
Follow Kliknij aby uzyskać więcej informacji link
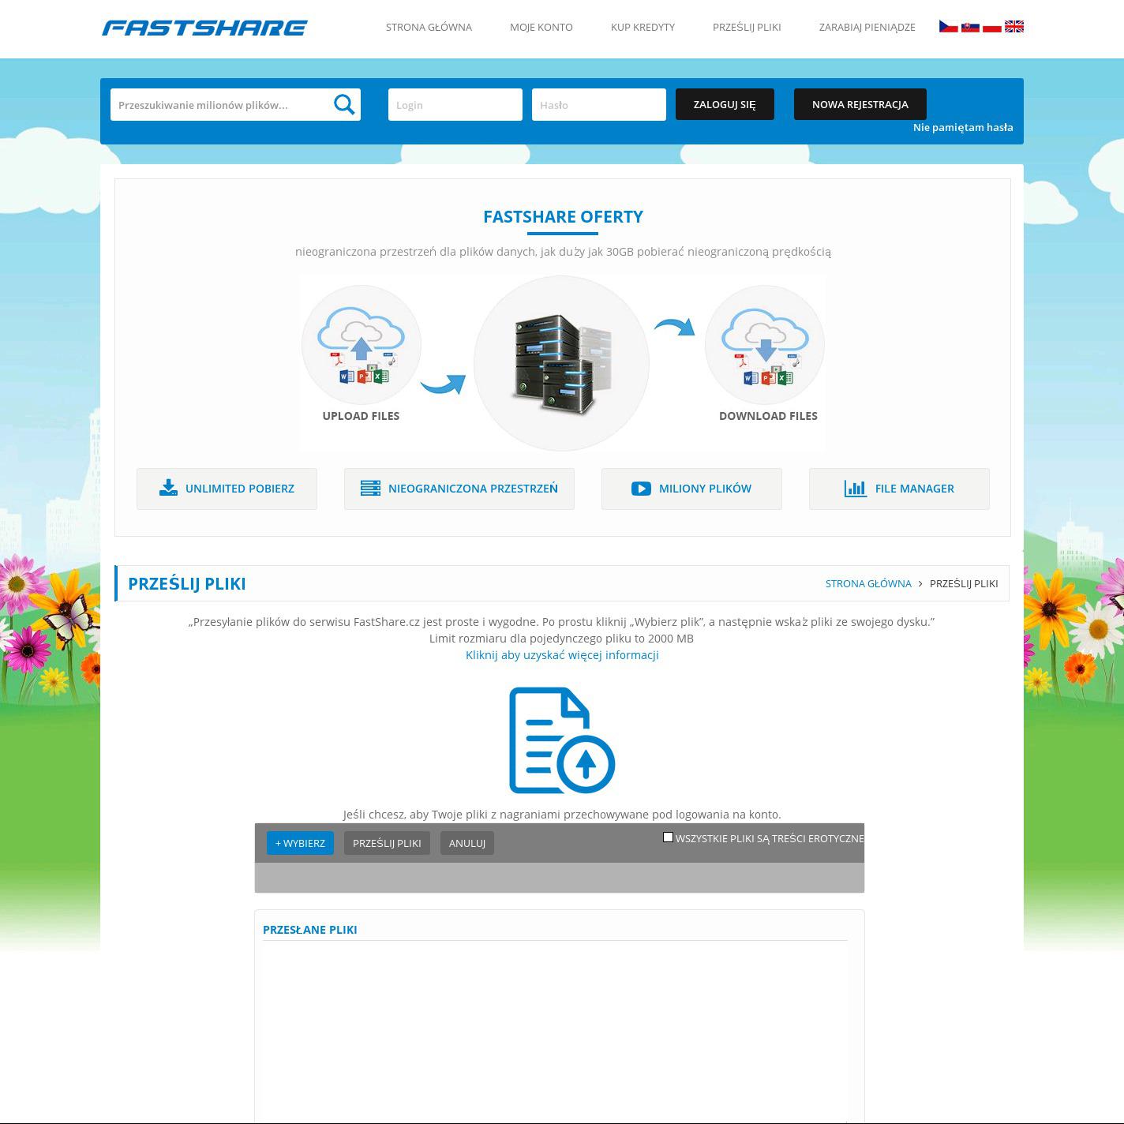point(562,655)
